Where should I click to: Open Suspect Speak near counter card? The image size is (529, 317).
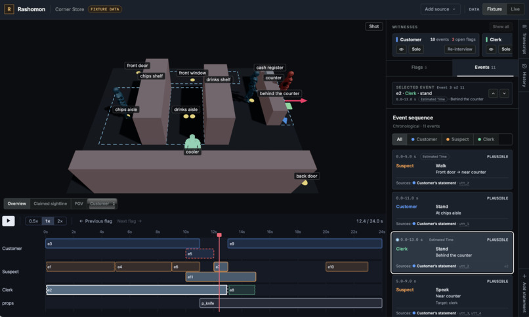point(452,297)
